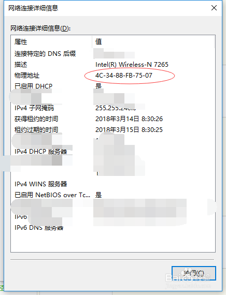Select the IPv6 DNS 服务器 row
This screenshot has width=226, height=295.
pos(112,227)
